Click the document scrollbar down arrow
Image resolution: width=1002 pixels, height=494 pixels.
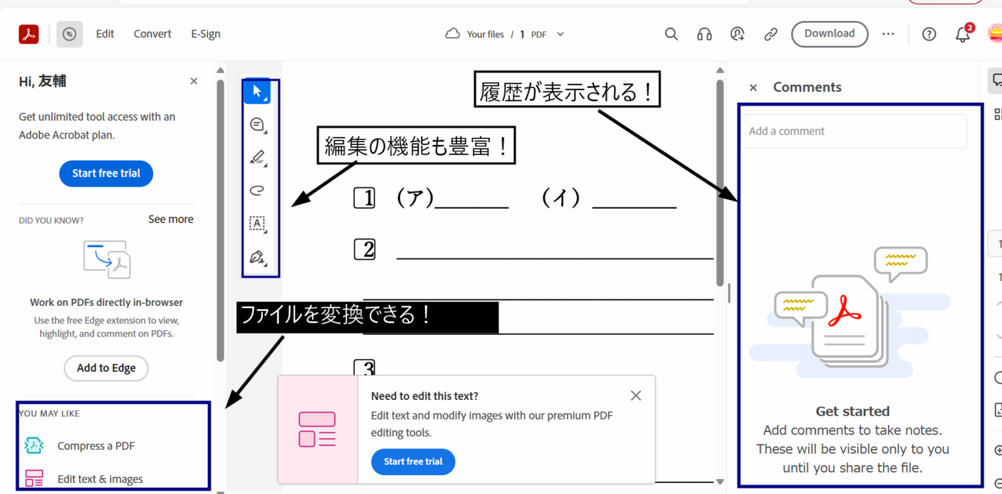(720, 482)
